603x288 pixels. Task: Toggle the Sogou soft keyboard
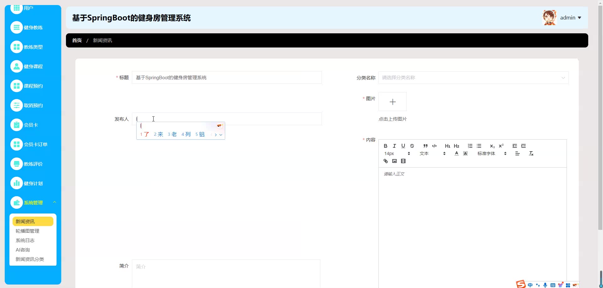[553, 285]
